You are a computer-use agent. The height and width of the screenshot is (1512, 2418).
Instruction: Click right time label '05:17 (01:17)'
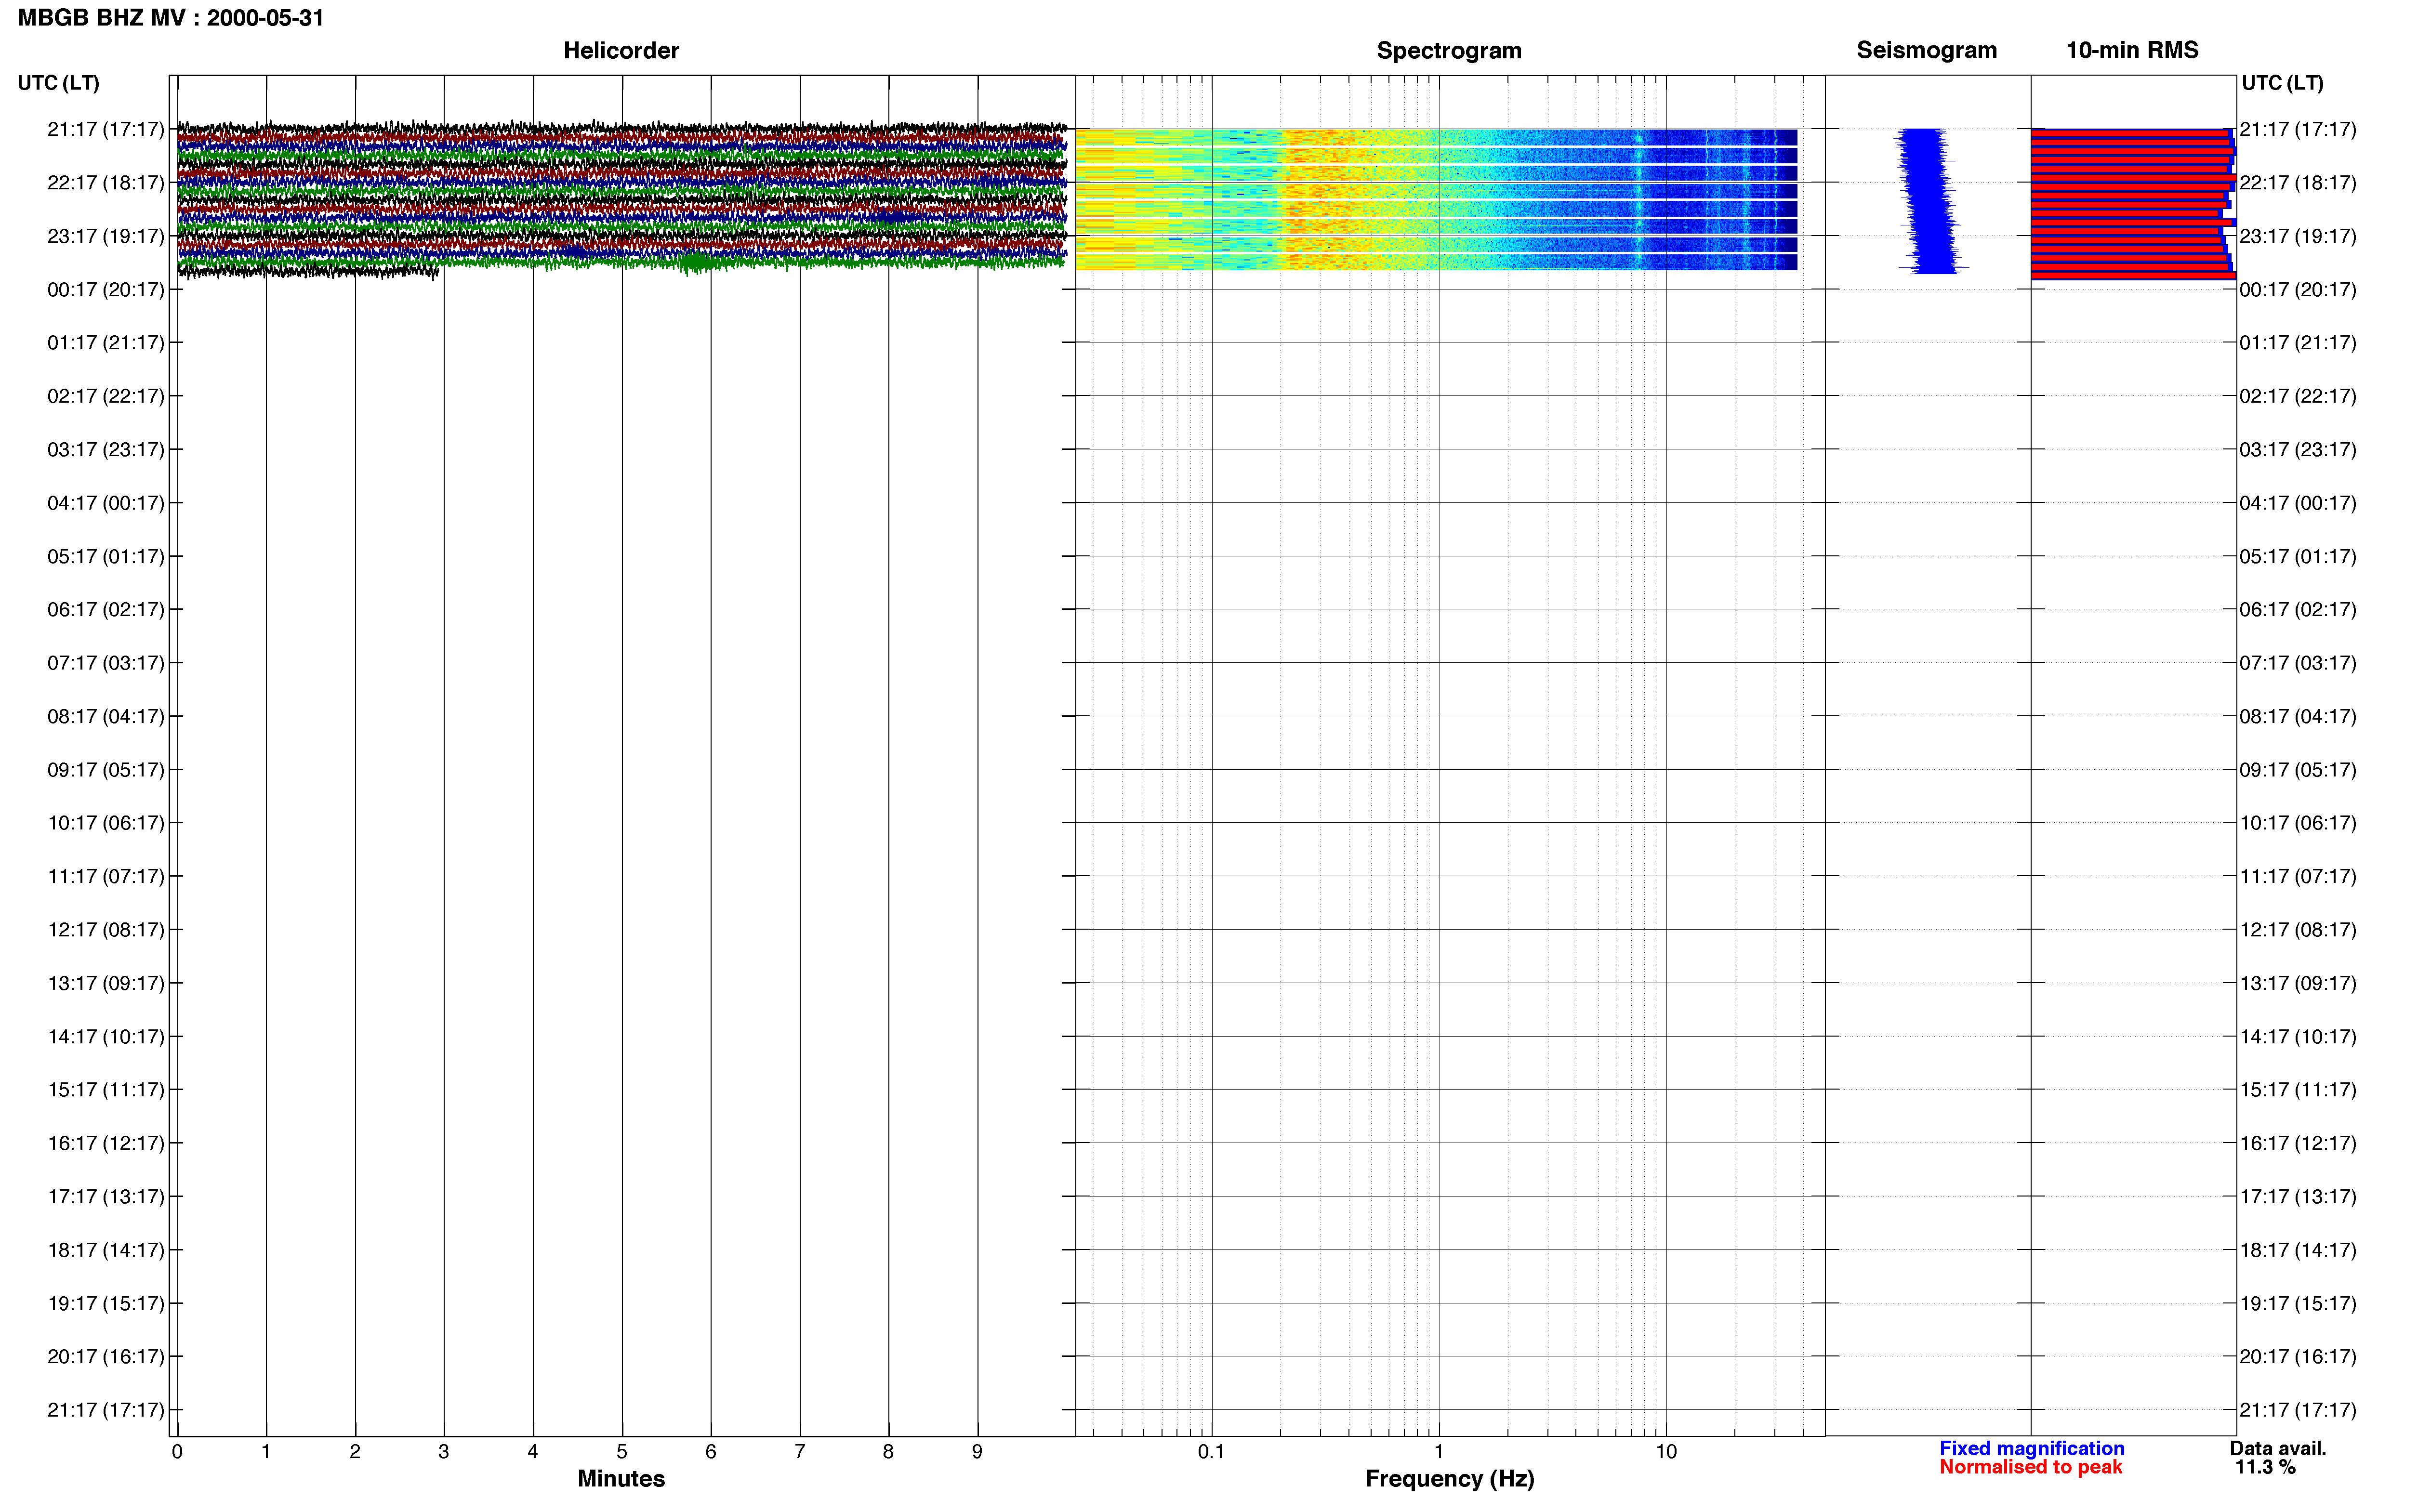tap(2298, 556)
